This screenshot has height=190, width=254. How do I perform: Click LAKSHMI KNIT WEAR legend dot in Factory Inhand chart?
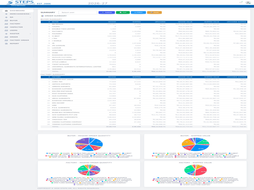pyautogui.click(x=52, y=178)
